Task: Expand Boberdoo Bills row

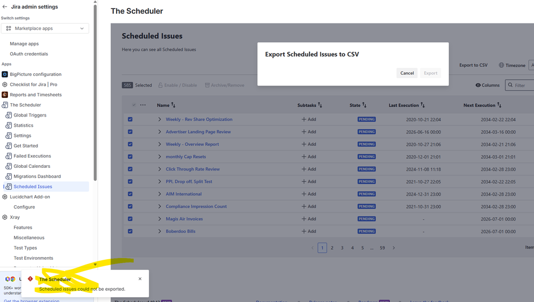Action: pyautogui.click(x=159, y=231)
